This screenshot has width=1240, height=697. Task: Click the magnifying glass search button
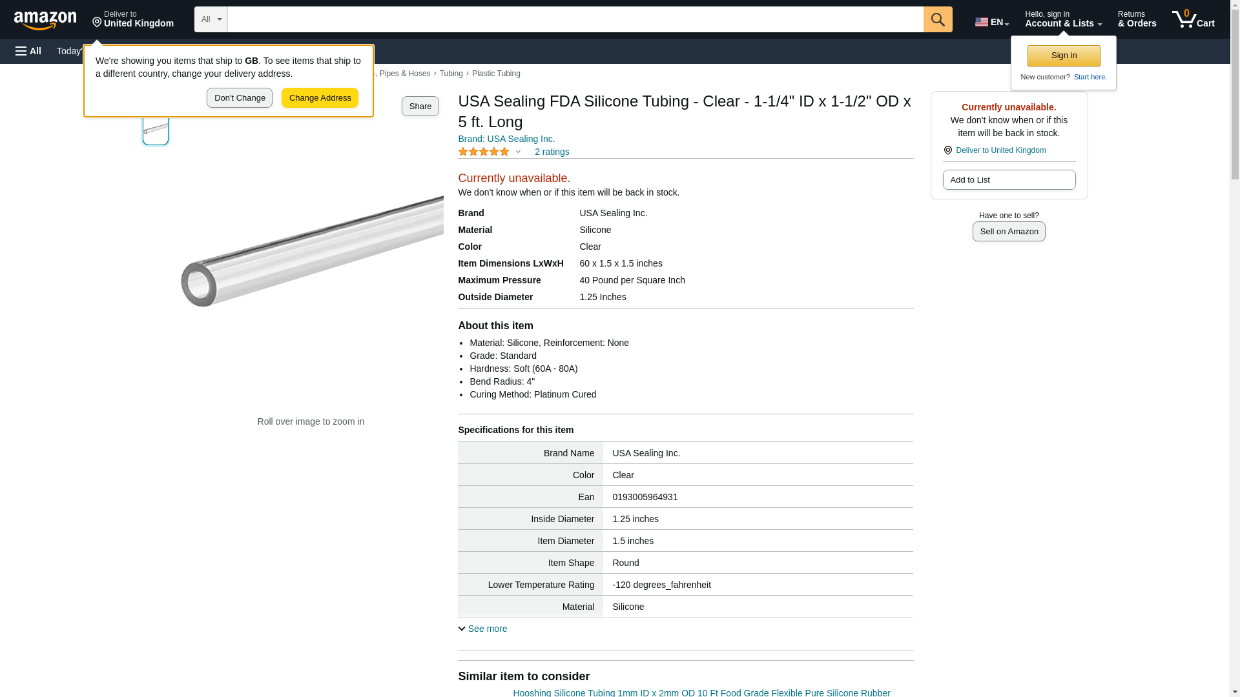[938, 19]
